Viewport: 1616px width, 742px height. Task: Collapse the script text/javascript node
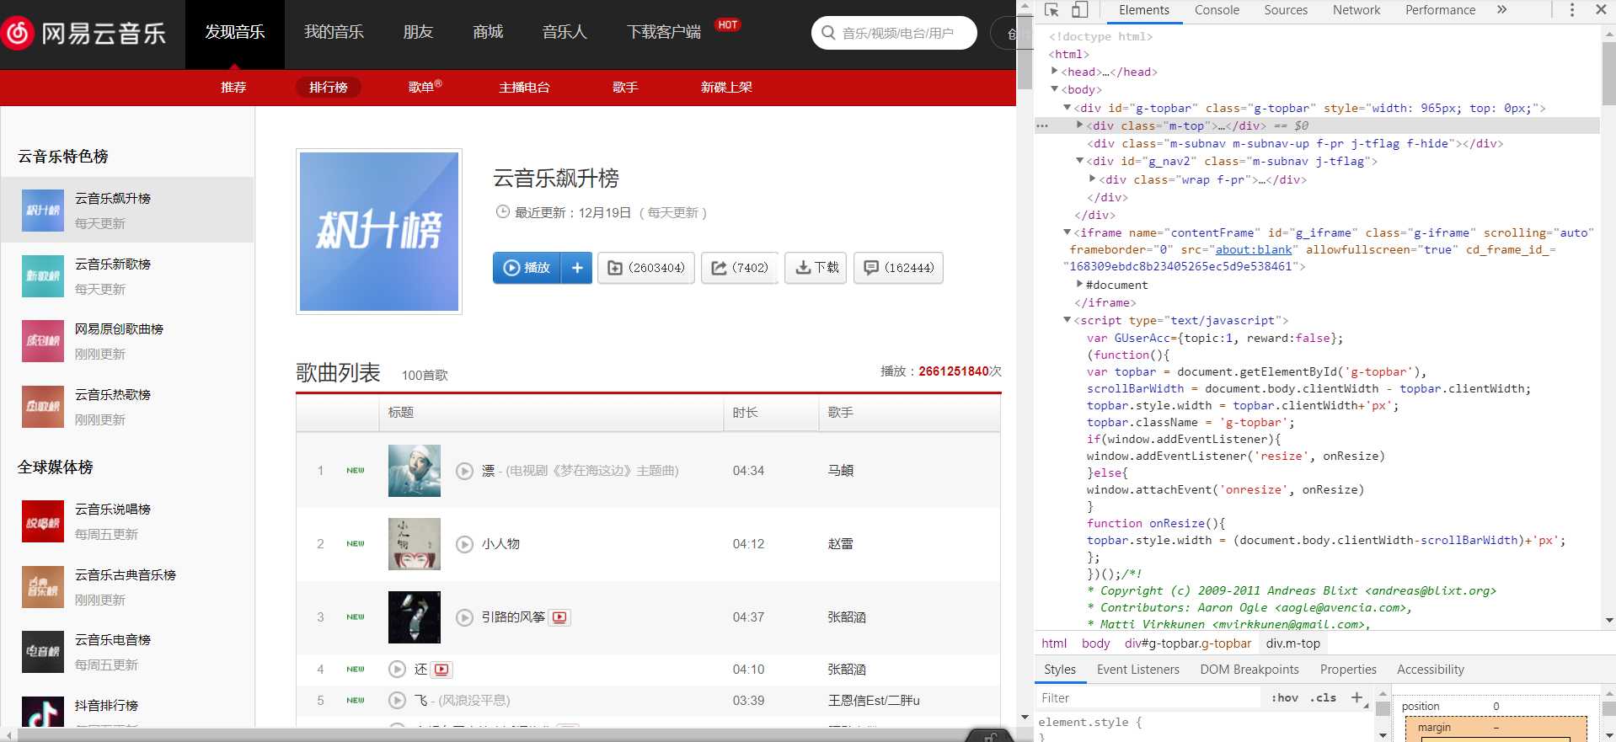click(1068, 320)
